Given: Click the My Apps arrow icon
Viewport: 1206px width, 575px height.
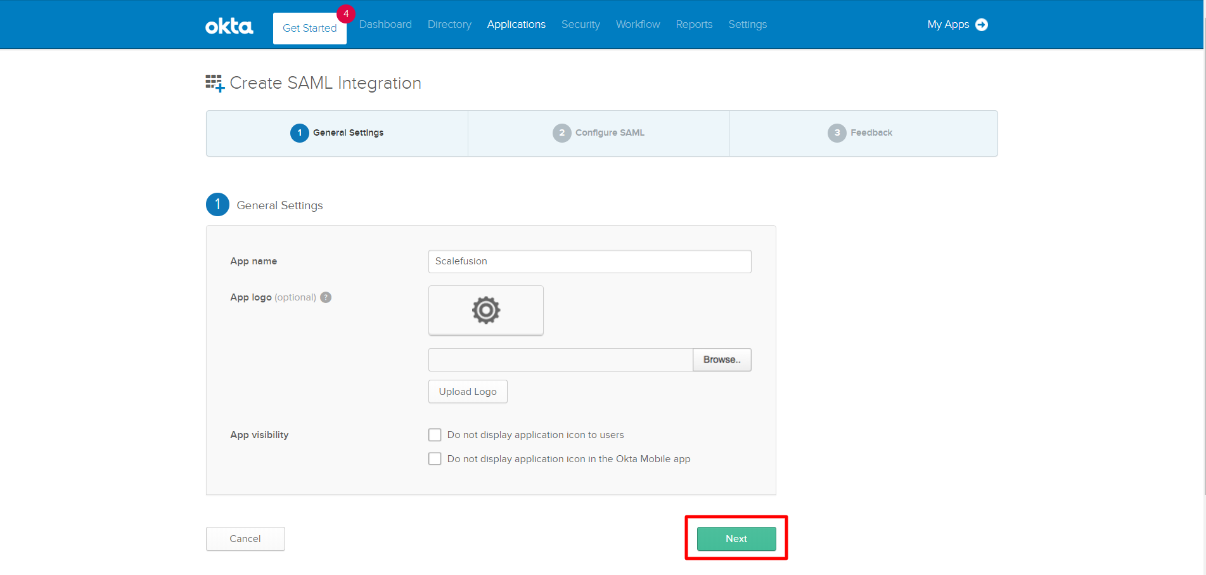Looking at the screenshot, I should [982, 25].
